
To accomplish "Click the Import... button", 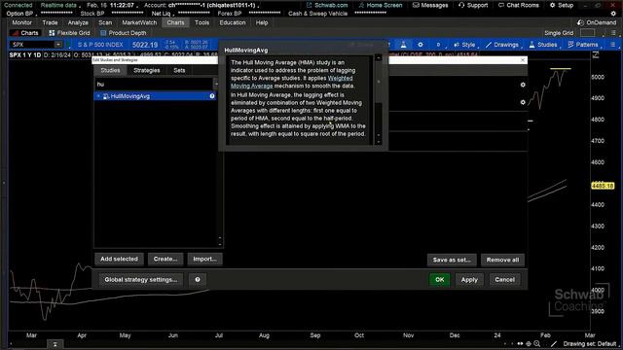I will (x=204, y=259).
